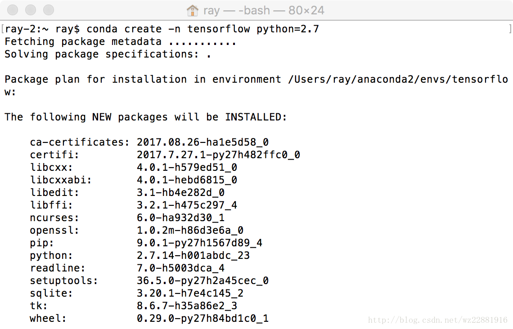Screen dimensions: 513x329
Task: Click the certifi package version text
Action: [218, 155]
